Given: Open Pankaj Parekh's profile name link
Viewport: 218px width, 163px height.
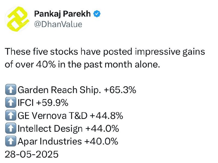Looking at the screenshot, I should pyautogui.click(x=62, y=14).
